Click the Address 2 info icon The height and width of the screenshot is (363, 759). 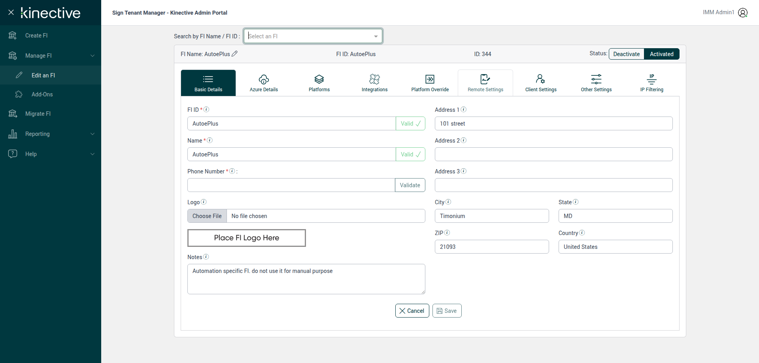click(464, 140)
